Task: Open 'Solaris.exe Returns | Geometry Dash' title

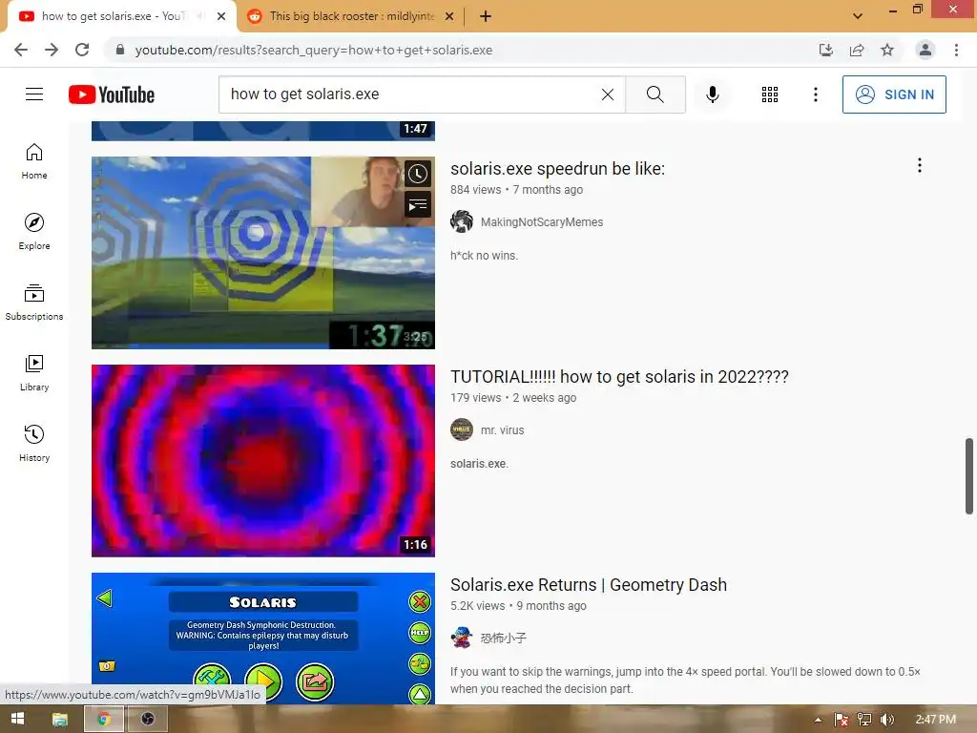Action: click(589, 585)
